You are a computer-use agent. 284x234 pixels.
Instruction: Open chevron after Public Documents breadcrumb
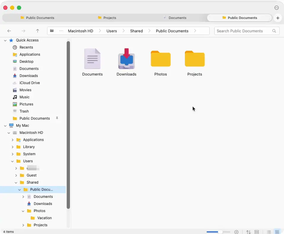click(x=195, y=31)
